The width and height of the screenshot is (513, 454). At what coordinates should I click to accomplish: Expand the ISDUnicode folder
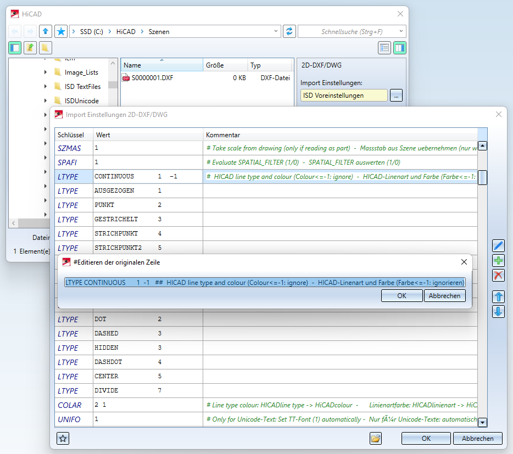(46, 101)
